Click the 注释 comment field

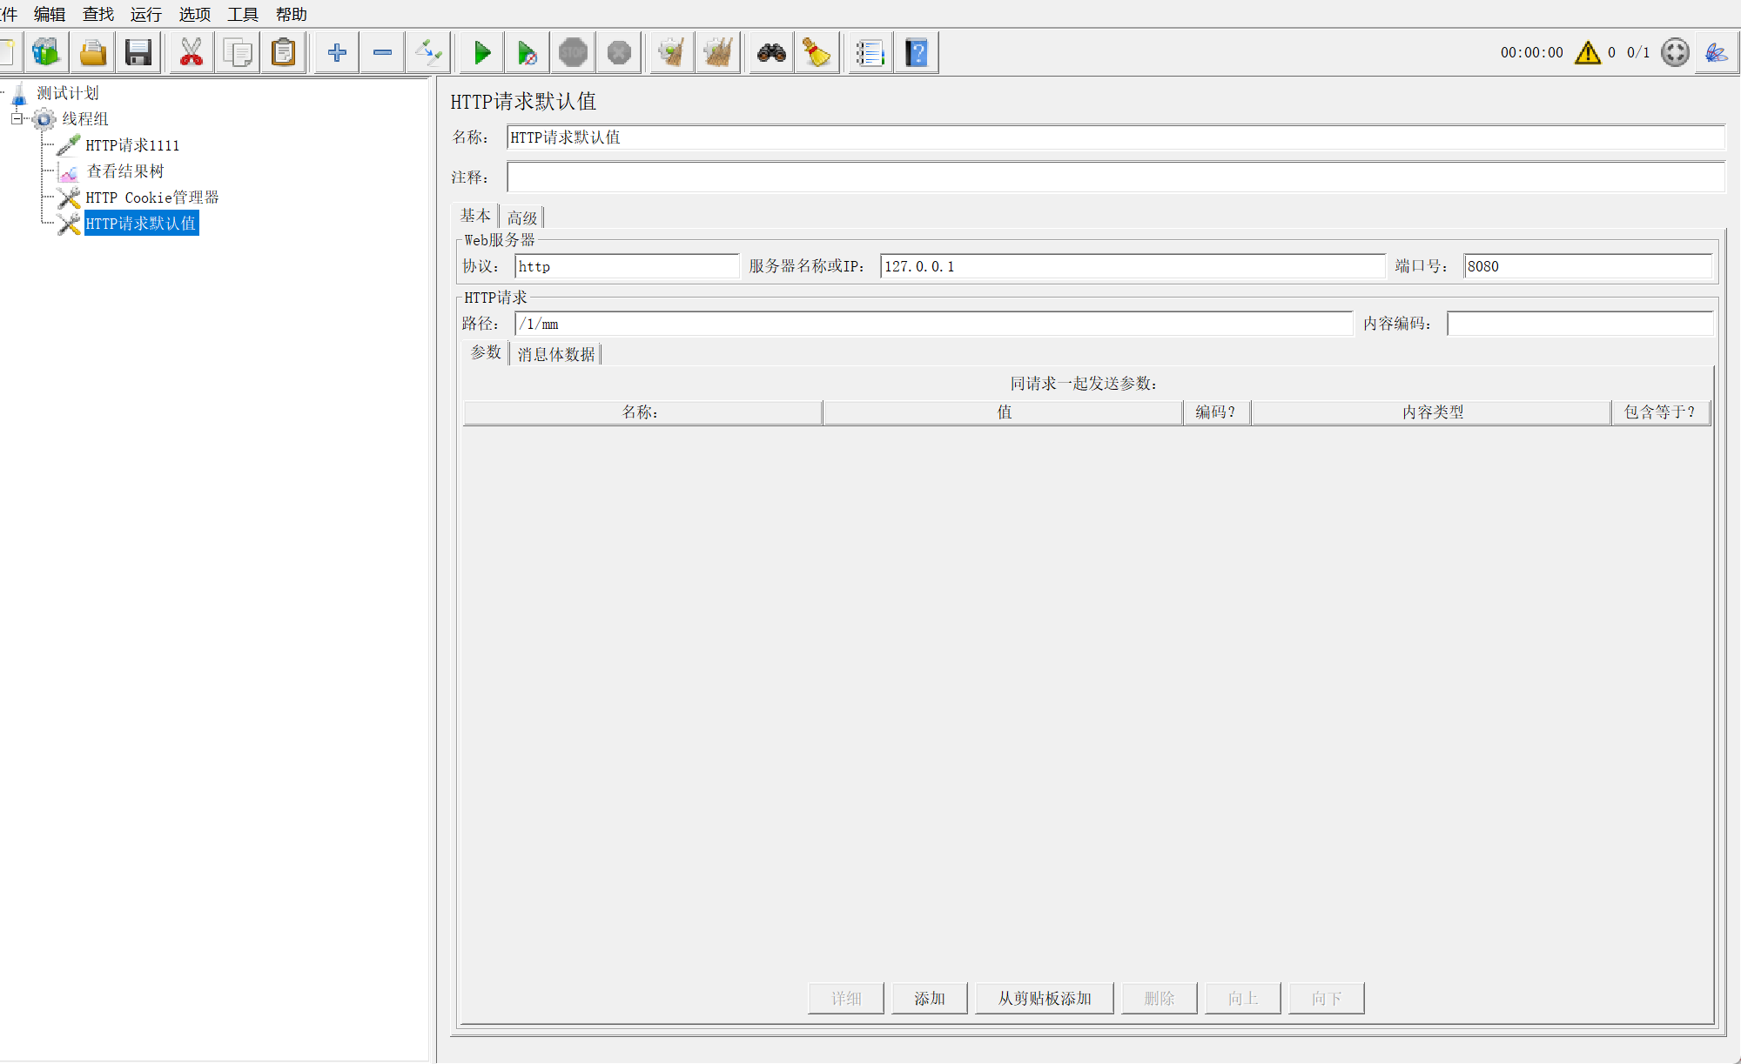pyautogui.click(x=1116, y=177)
